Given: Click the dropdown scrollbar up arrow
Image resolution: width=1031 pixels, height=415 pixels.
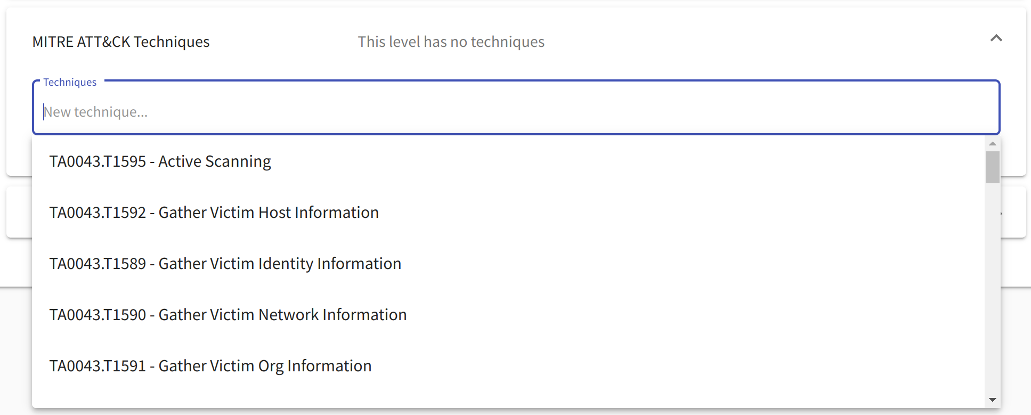Looking at the screenshot, I should pyautogui.click(x=992, y=143).
